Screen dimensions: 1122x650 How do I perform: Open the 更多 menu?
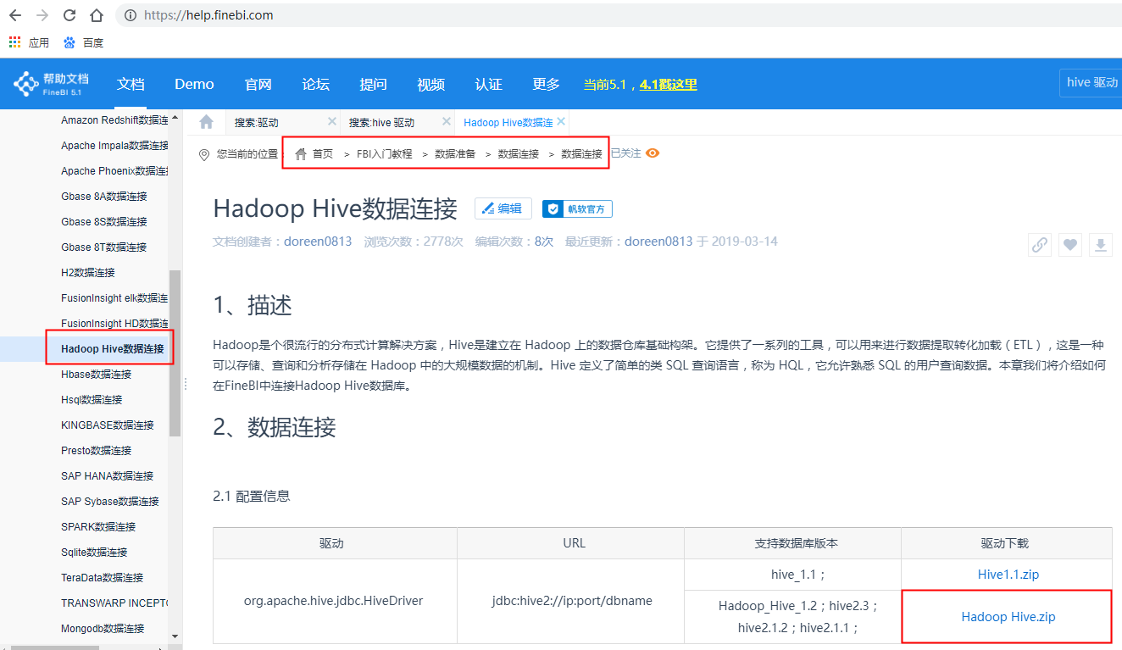click(x=545, y=84)
